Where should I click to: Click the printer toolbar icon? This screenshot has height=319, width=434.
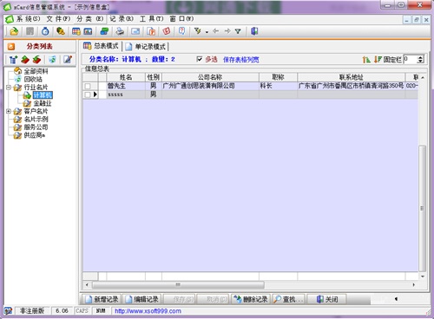(120, 31)
